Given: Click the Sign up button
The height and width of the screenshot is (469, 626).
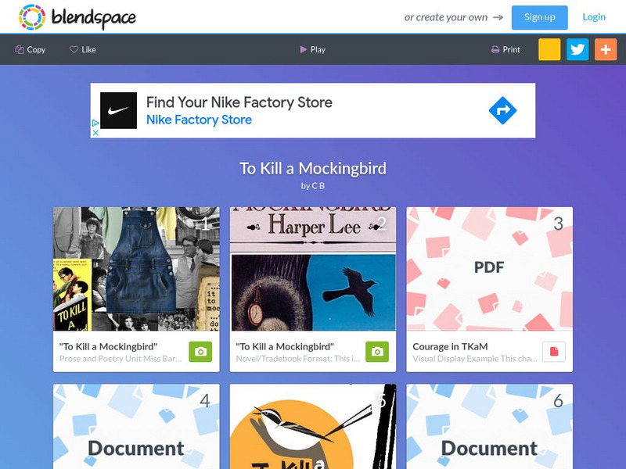Looking at the screenshot, I should tap(539, 17).
